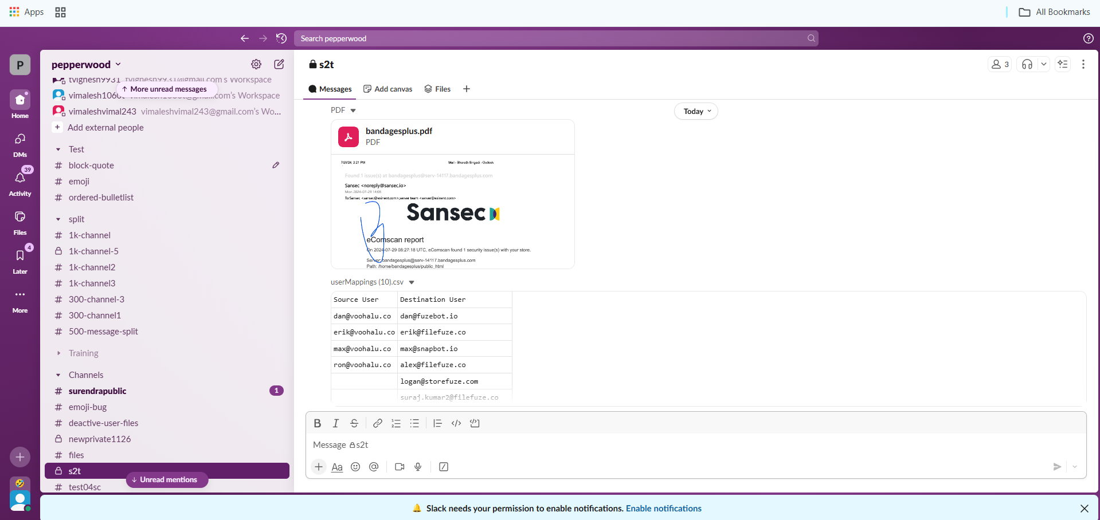
Task: Open the Today date dropdown
Action: [x=696, y=111]
